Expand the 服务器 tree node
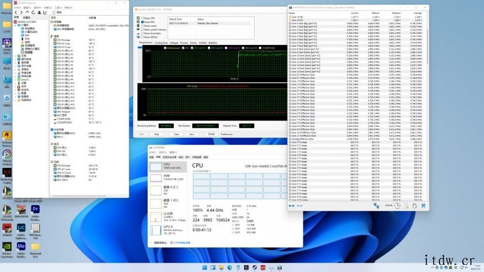484x272 pixels. [15, 62]
